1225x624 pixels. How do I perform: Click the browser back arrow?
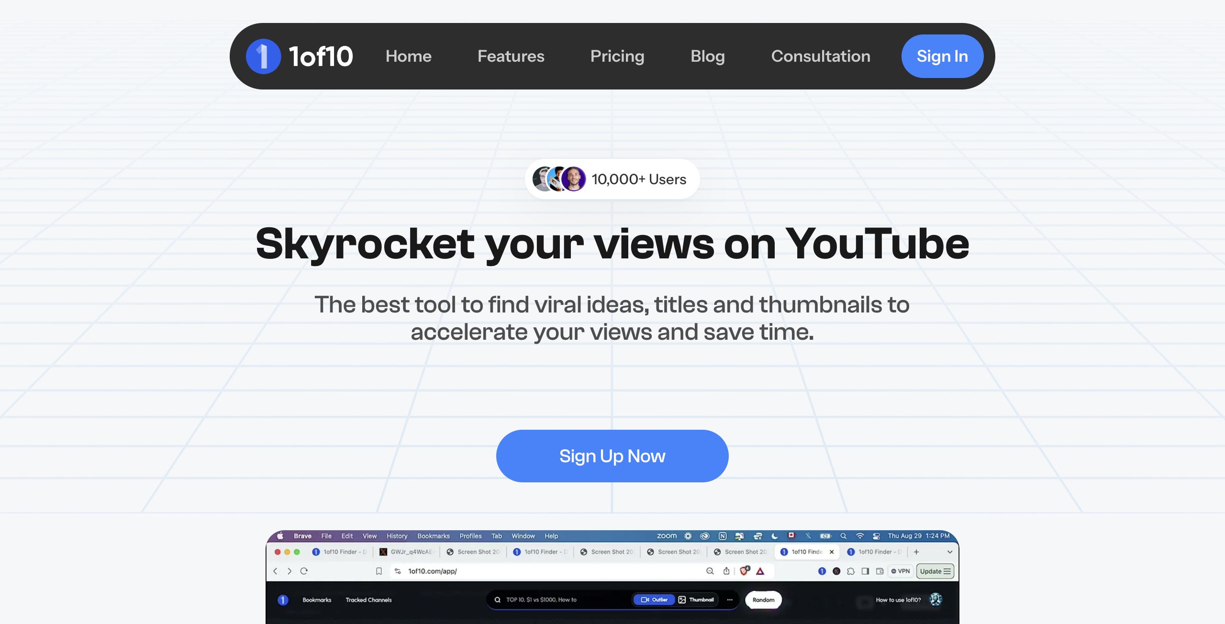(x=275, y=571)
